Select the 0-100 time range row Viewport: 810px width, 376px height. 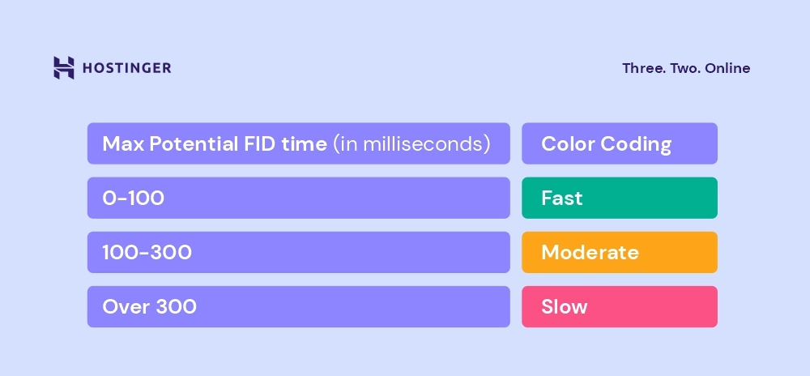298,198
